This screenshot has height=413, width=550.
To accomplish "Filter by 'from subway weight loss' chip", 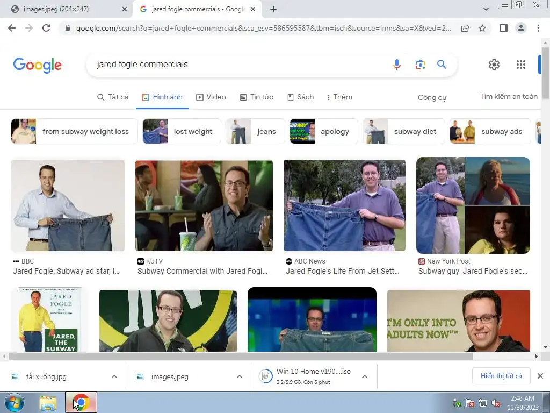I will [74, 131].
